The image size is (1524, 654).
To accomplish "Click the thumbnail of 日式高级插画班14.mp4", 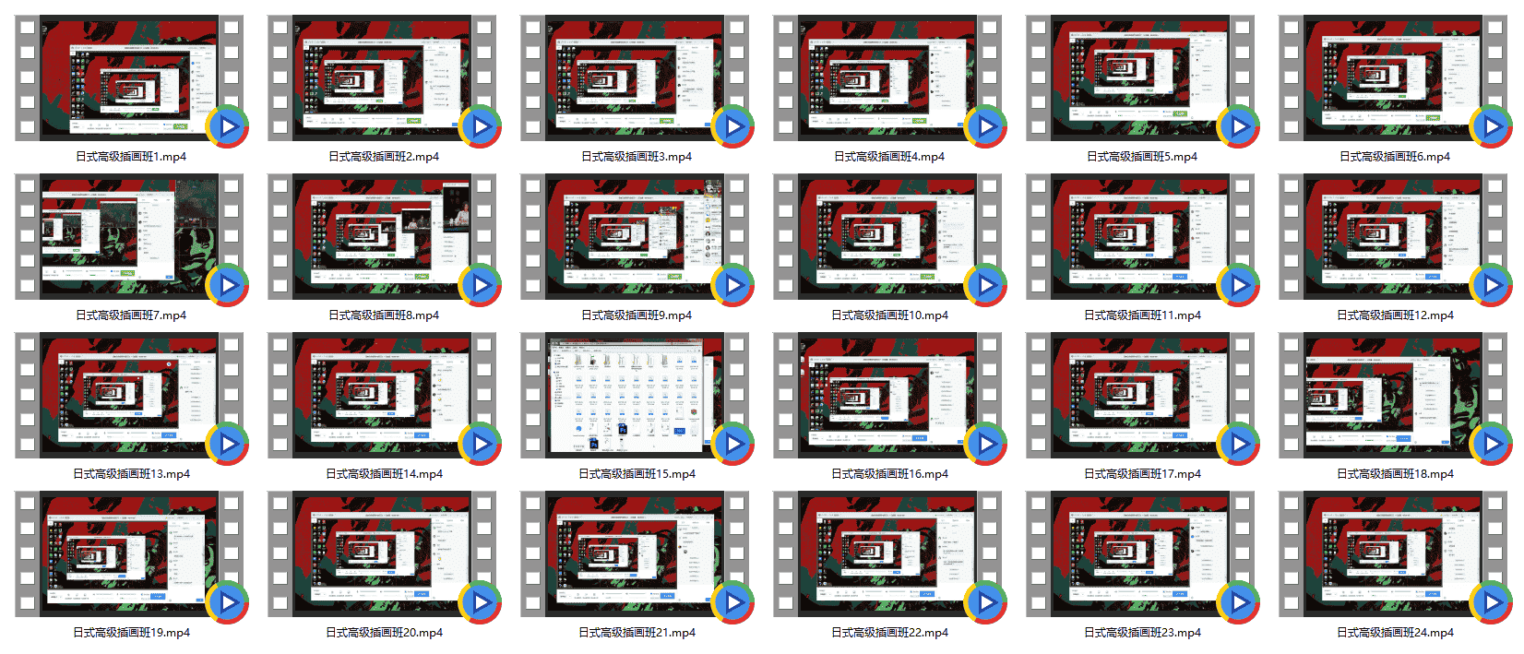I will tap(383, 395).
